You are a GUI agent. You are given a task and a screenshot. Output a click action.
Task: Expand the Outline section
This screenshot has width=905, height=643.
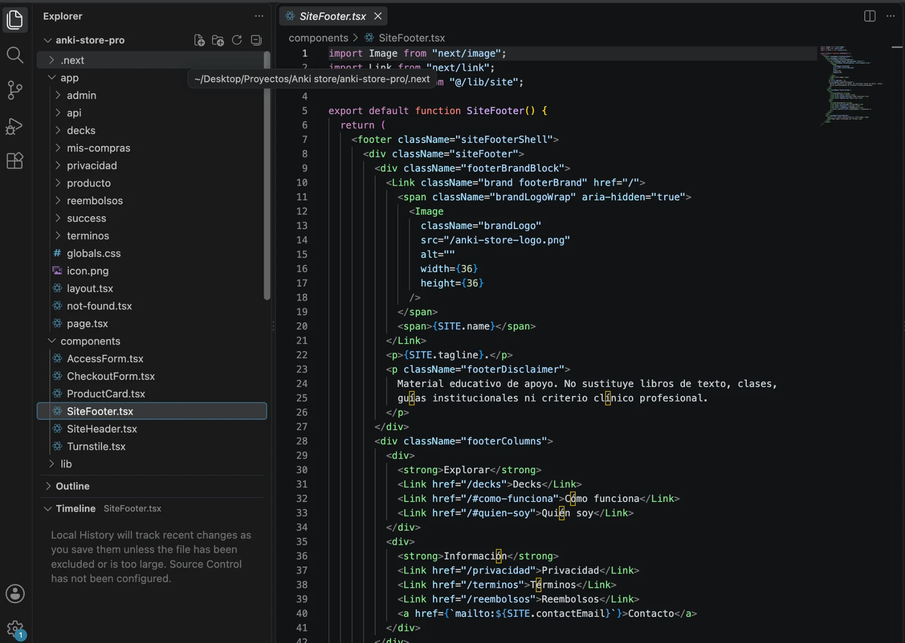click(x=152, y=486)
